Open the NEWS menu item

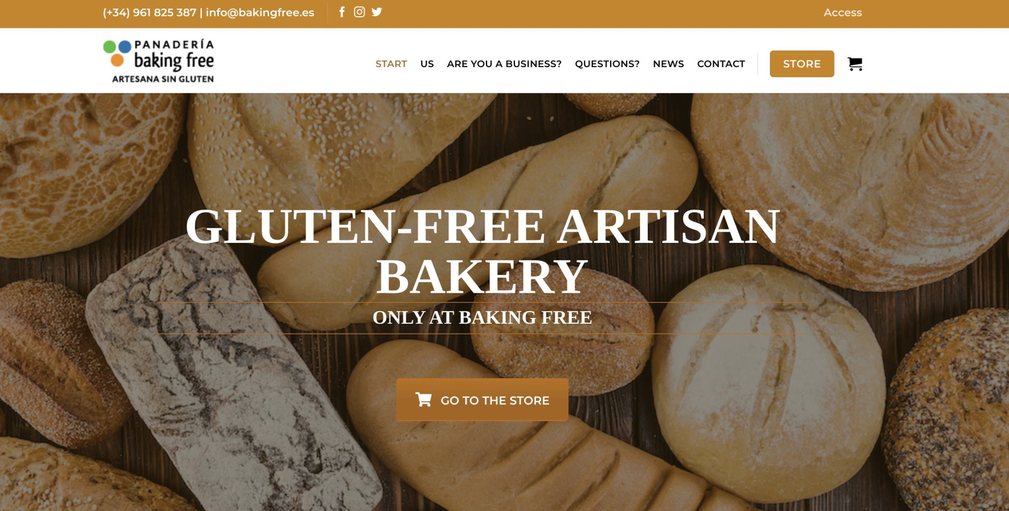click(x=668, y=64)
